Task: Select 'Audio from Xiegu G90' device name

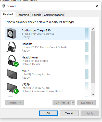Action: (x=36, y=30)
